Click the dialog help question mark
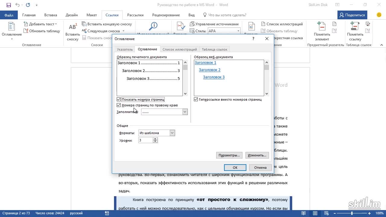The image size is (386, 217). (x=253, y=39)
